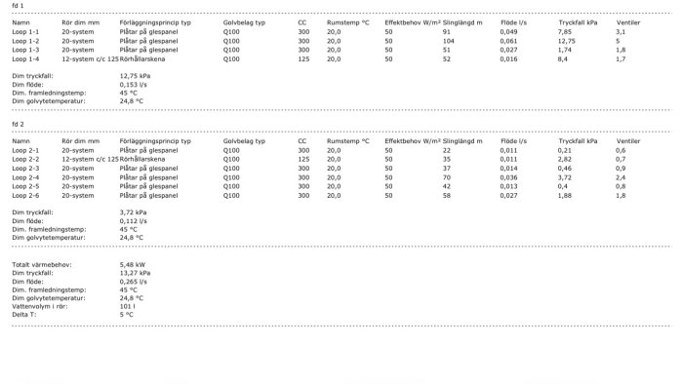Click the Slinglängd value '58' for Loop 2-6
Image resolution: width=683 pixels, height=384 pixels.
point(447,195)
